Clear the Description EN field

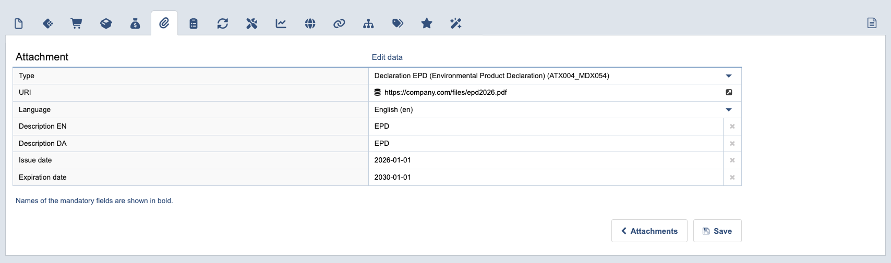(x=732, y=127)
